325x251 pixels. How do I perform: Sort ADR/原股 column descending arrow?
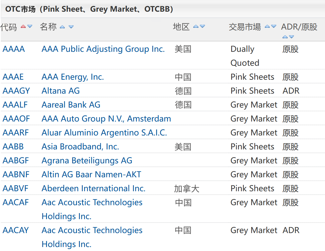(x=291, y=37)
